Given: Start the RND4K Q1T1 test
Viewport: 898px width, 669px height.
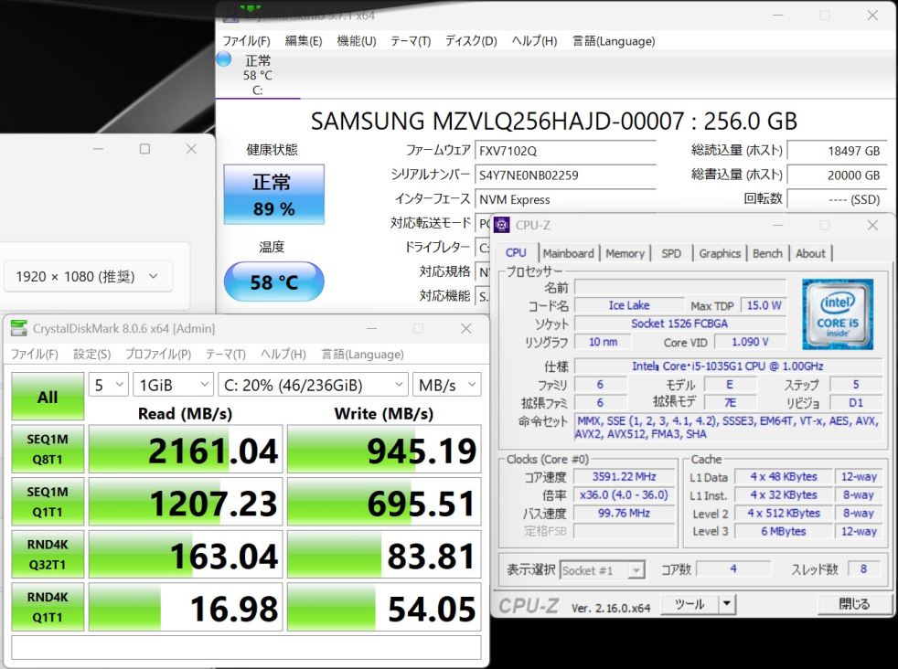Looking at the screenshot, I should (48, 607).
